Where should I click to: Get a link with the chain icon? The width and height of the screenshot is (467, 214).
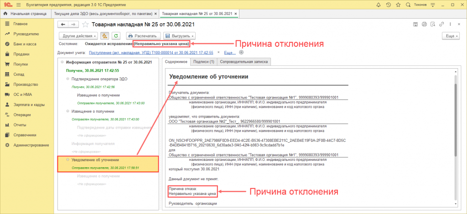pos(442,25)
